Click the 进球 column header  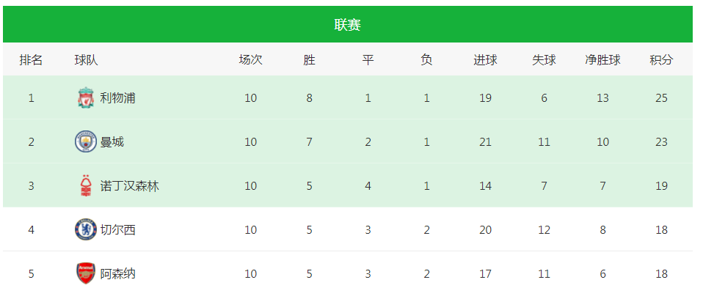pyautogui.click(x=485, y=59)
